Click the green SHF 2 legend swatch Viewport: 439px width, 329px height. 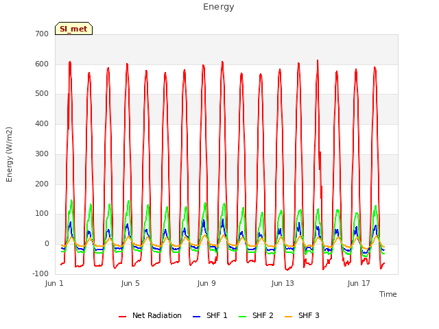[242, 317]
